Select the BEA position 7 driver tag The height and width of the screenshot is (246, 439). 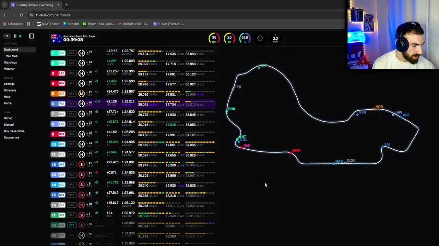58,114
